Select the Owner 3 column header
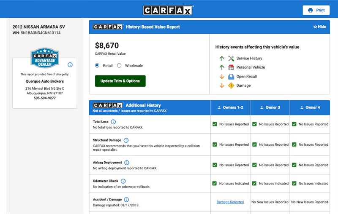Image resolution: width=338 pixels, height=214 pixels. tap(270, 107)
